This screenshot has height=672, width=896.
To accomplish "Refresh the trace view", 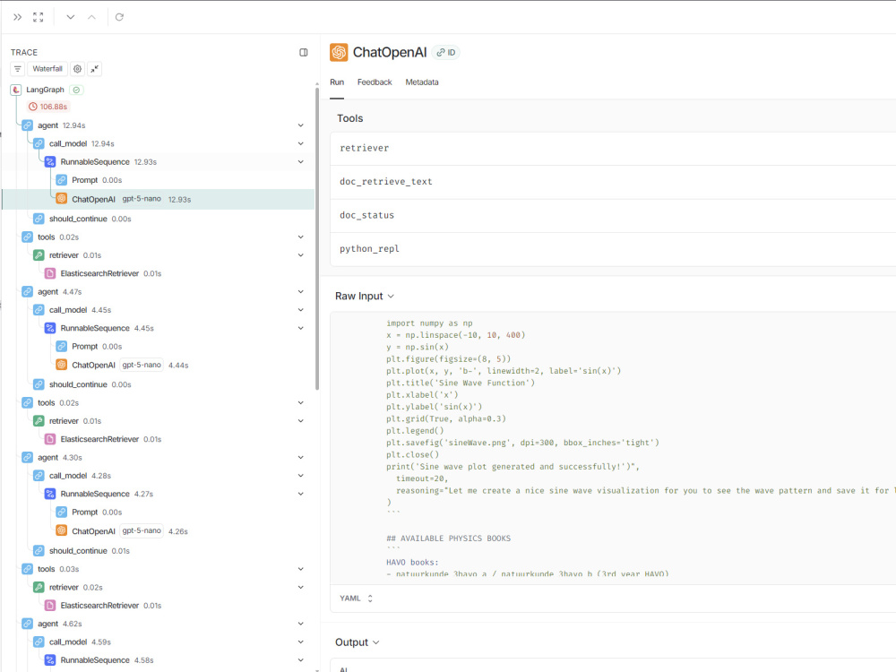I will coord(119,17).
